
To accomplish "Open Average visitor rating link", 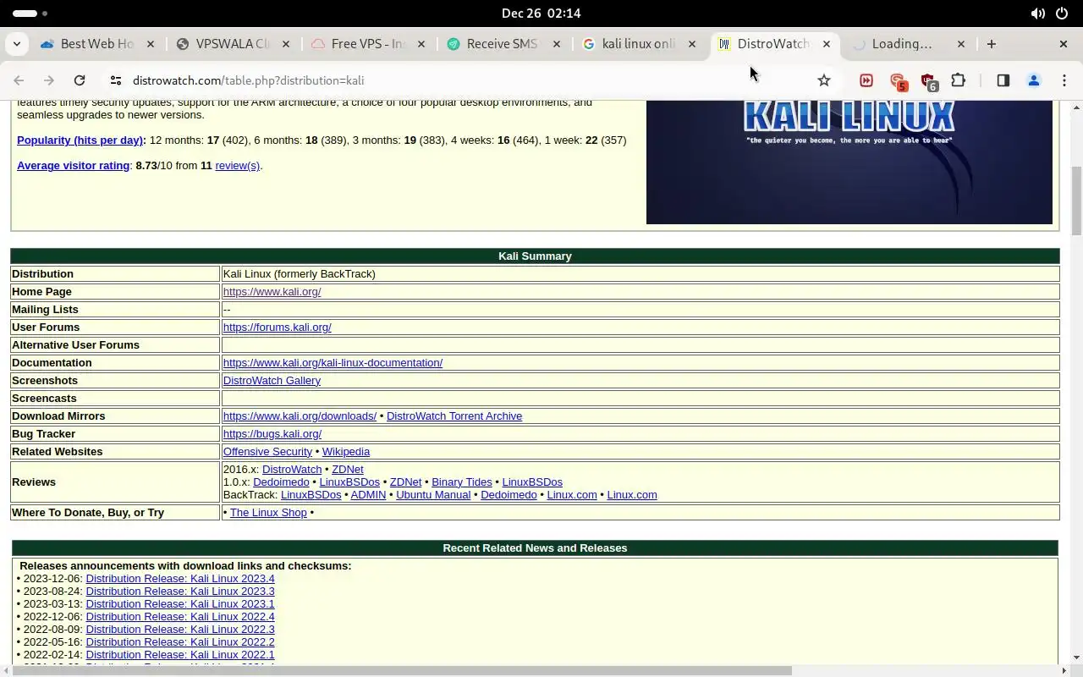I will coord(74,166).
